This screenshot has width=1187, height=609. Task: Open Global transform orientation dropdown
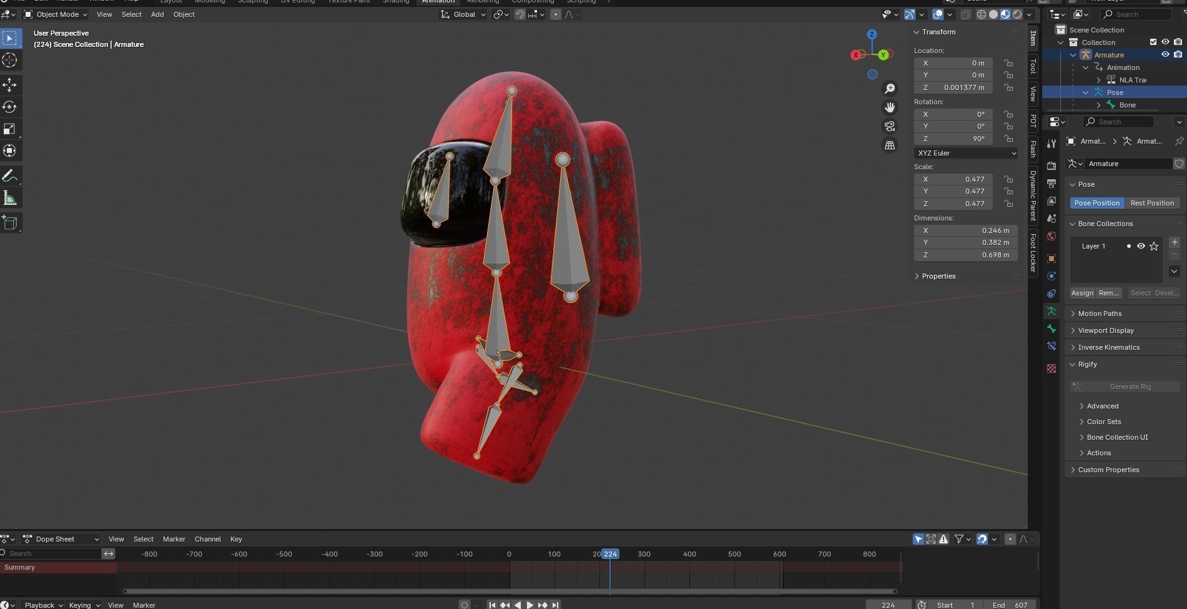tap(463, 14)
